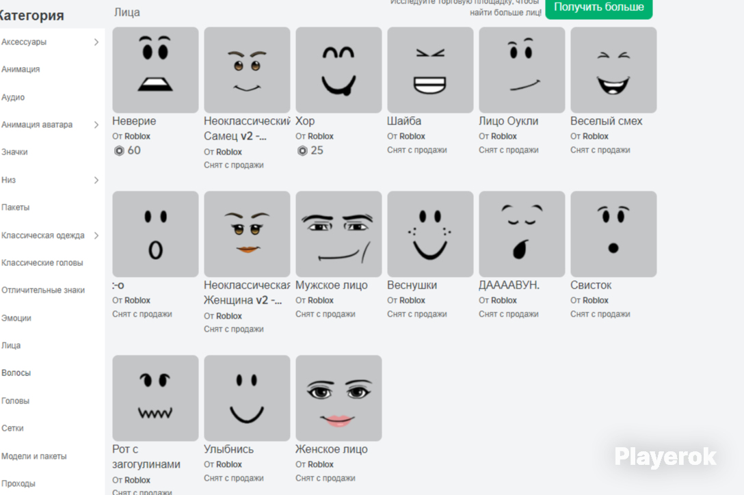Click the Низ category label
The height and width of the screenshot is (495, 744).
point(8,180)
